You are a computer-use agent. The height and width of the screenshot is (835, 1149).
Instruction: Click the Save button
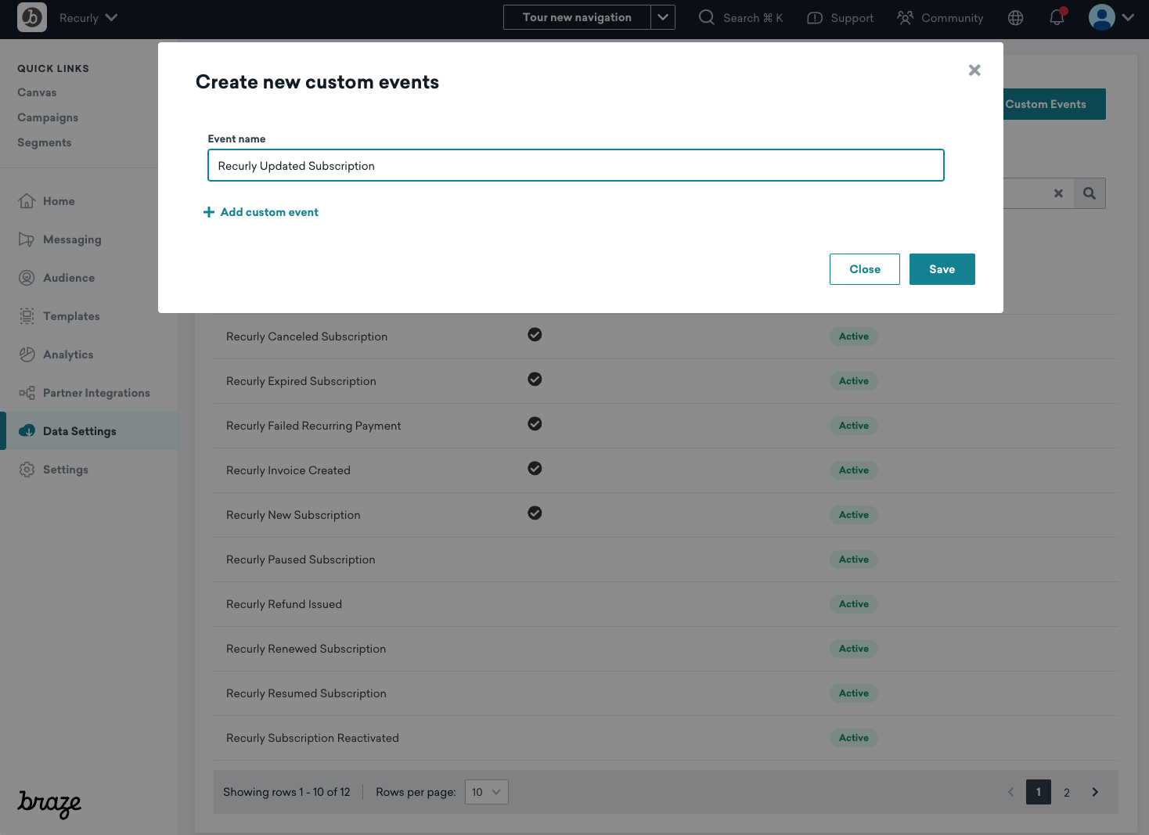click(942, 269)
